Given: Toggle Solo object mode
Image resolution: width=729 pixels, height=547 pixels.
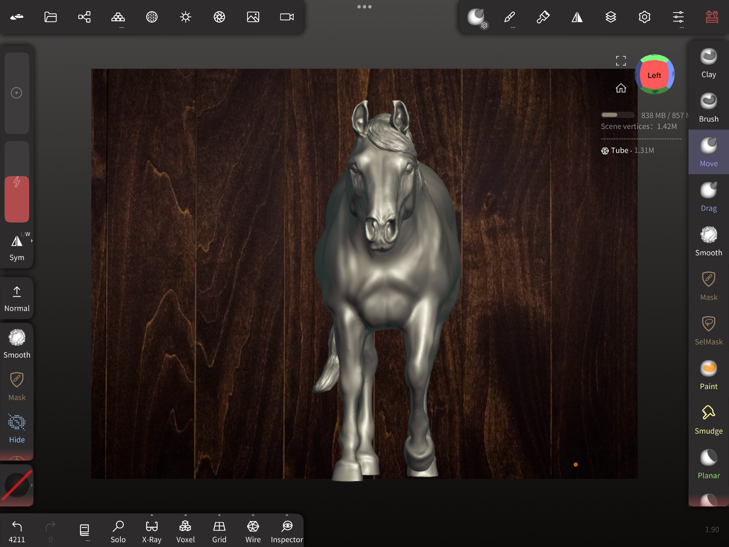Looking at the screenshot, I should coord(118,531).
